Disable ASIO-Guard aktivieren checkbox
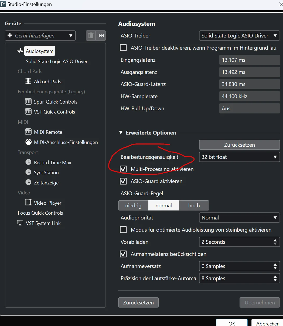The height and width of the screenshot is (326, 283). pos(123,181)
